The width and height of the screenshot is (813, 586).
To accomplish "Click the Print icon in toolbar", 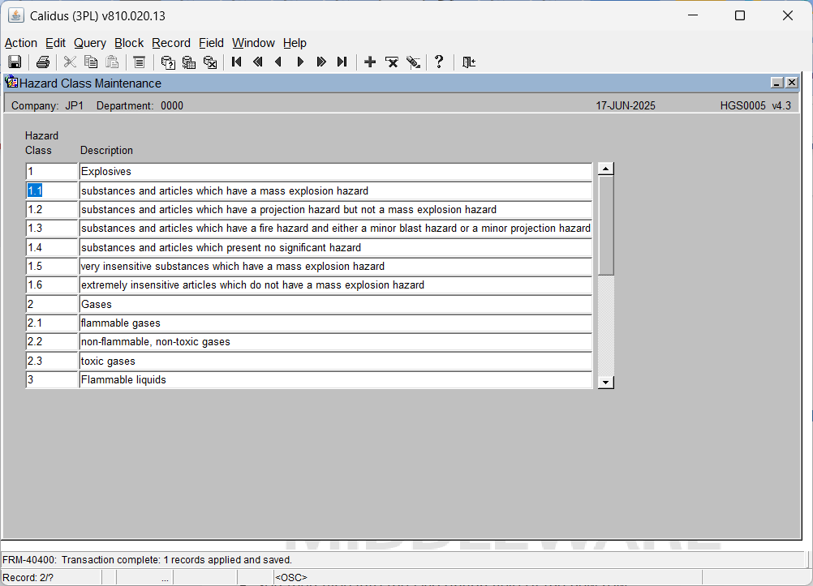I will click(43, 62).
